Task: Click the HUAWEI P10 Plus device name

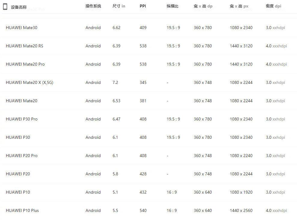Action: 22,210
